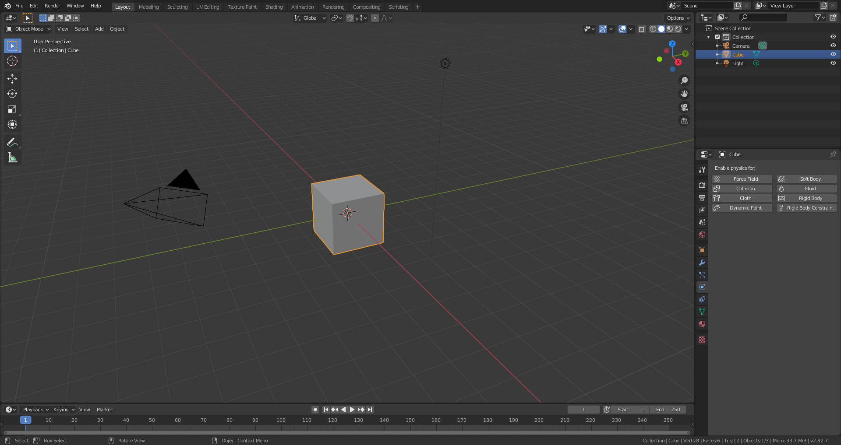Hide the Cube in outliner
Screen dimensions: 841x445
click(x=833, y=54)
